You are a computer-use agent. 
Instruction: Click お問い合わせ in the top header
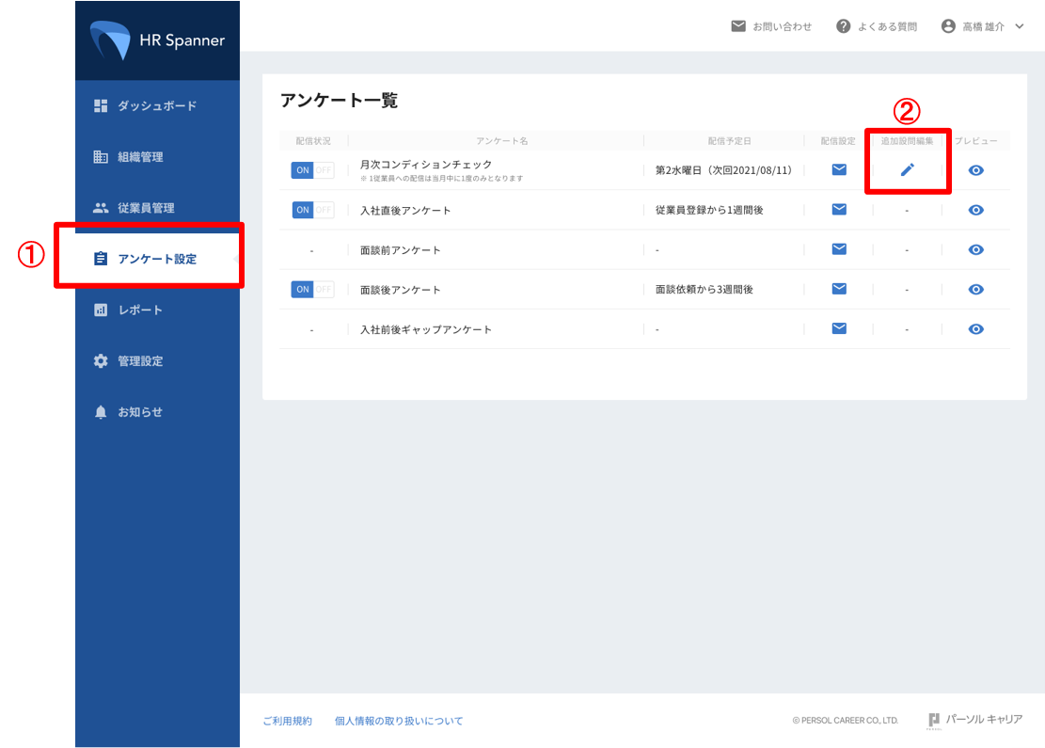coord(771,26)
